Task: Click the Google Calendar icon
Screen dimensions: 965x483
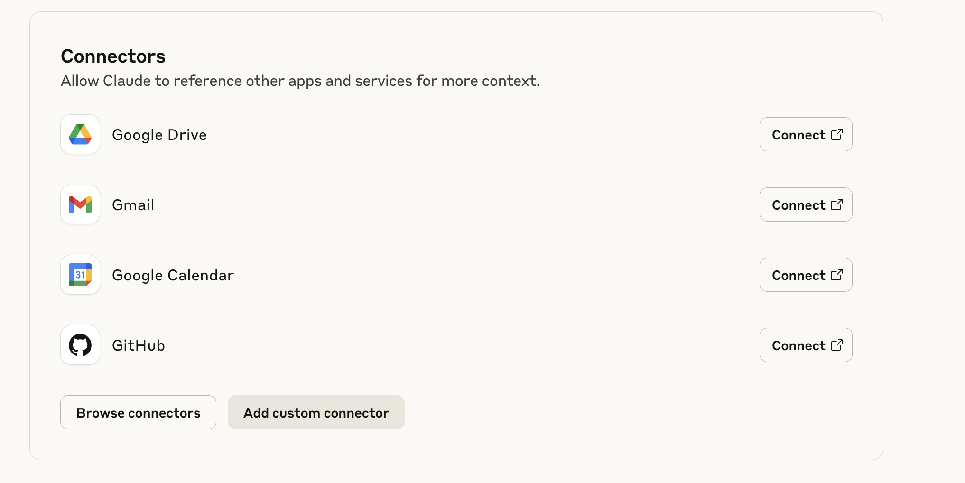Action: [x=80, y=275]
